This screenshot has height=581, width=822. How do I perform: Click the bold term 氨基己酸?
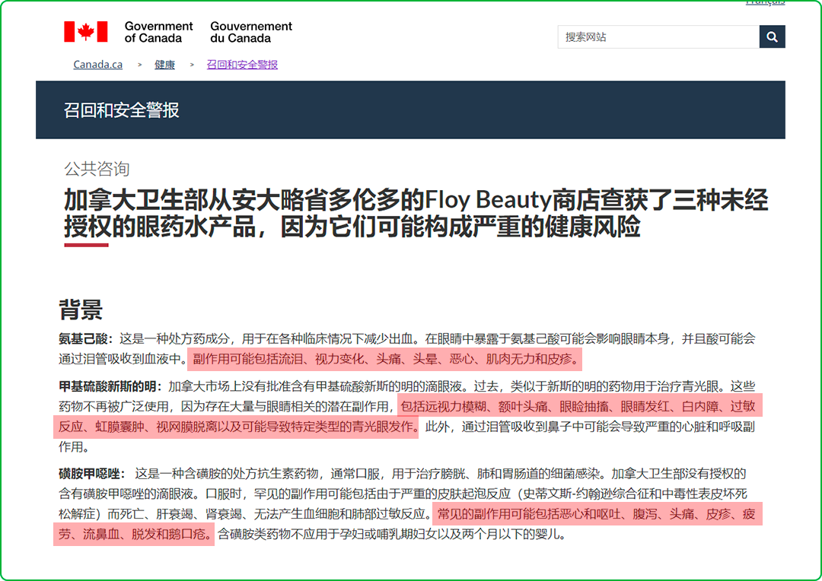85,338
